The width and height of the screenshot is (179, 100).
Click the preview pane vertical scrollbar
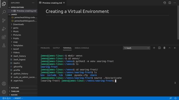(x=178, y=23)
